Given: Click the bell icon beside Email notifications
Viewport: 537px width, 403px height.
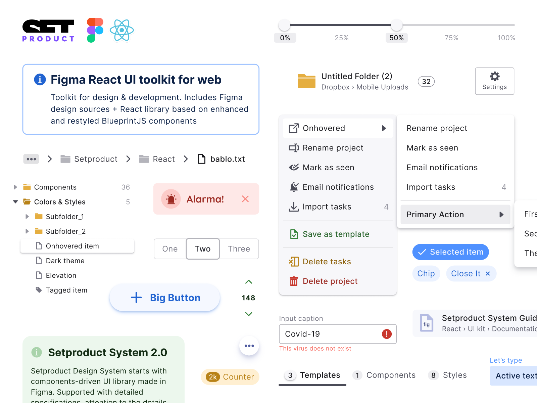Looking at the screenshot, I should (x=294, y=187).
